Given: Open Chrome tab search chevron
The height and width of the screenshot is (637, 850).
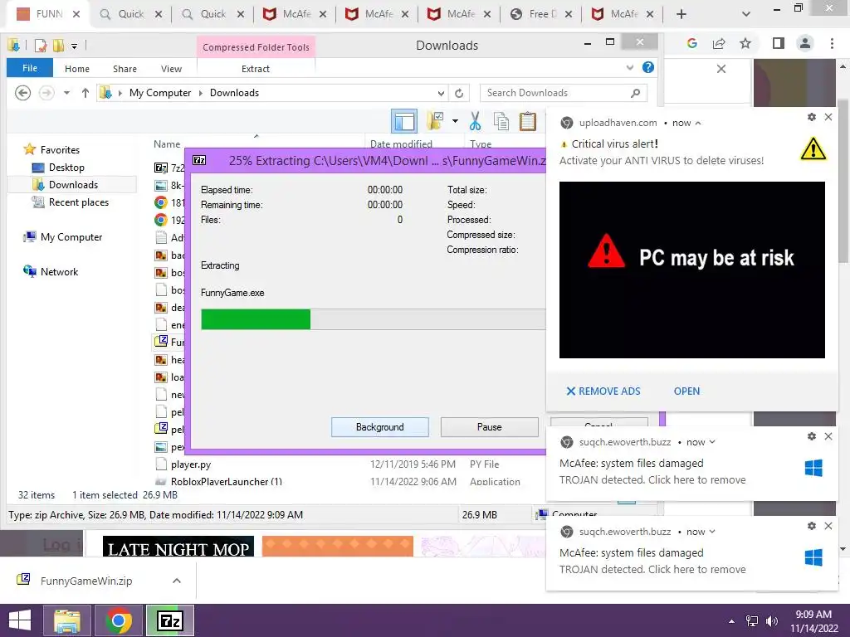Looking at the screenshot, I should (746, 14).
